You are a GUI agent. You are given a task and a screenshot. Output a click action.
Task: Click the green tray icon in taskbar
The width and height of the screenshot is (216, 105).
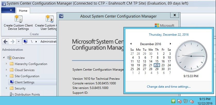coord(173,101)
